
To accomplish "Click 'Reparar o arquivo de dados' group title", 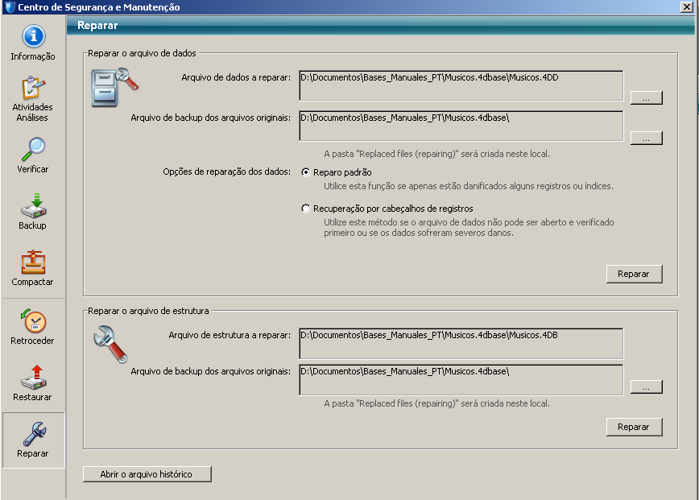I will [x=142, y=53].
